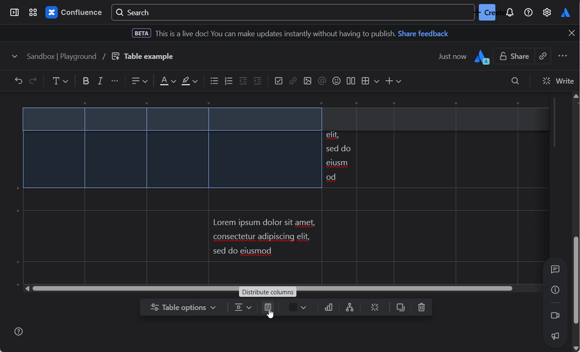Open the Share feedback link
Image resolution: width=580 pixels, height=352 pixels.
pos(423,34)
